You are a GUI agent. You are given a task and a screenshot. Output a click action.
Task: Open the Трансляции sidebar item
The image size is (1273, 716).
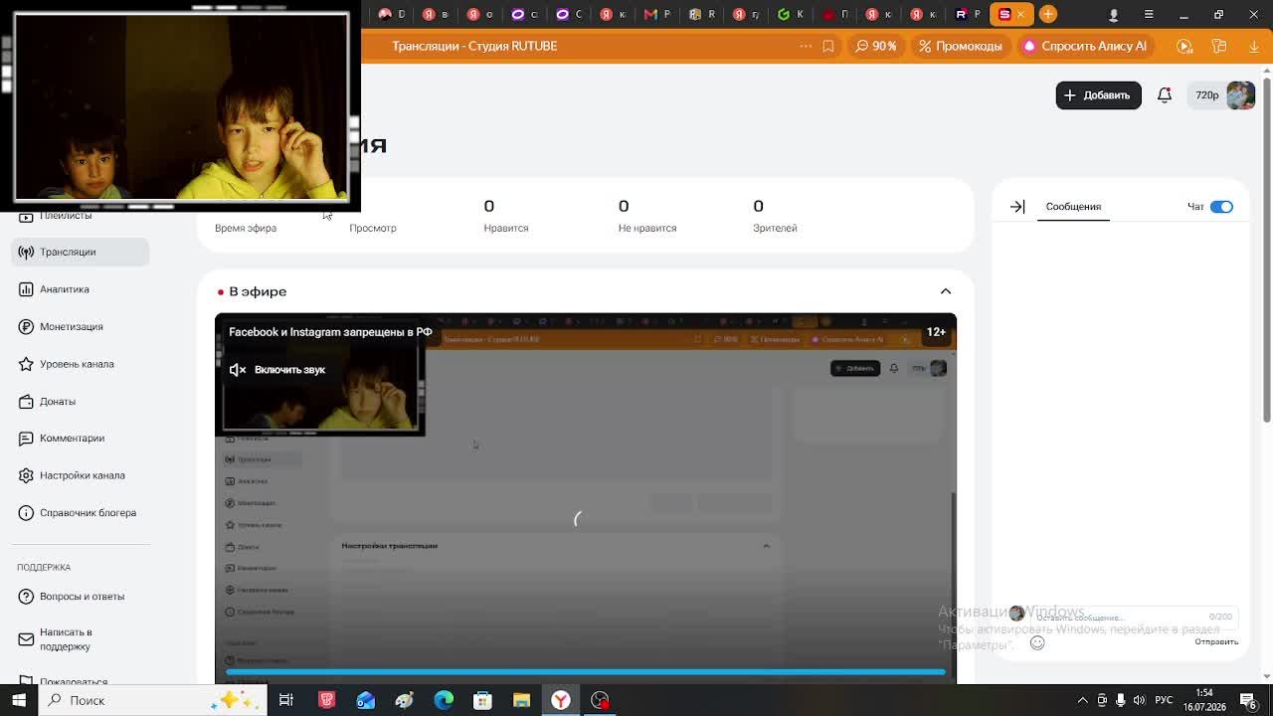(x=81, y=253)
